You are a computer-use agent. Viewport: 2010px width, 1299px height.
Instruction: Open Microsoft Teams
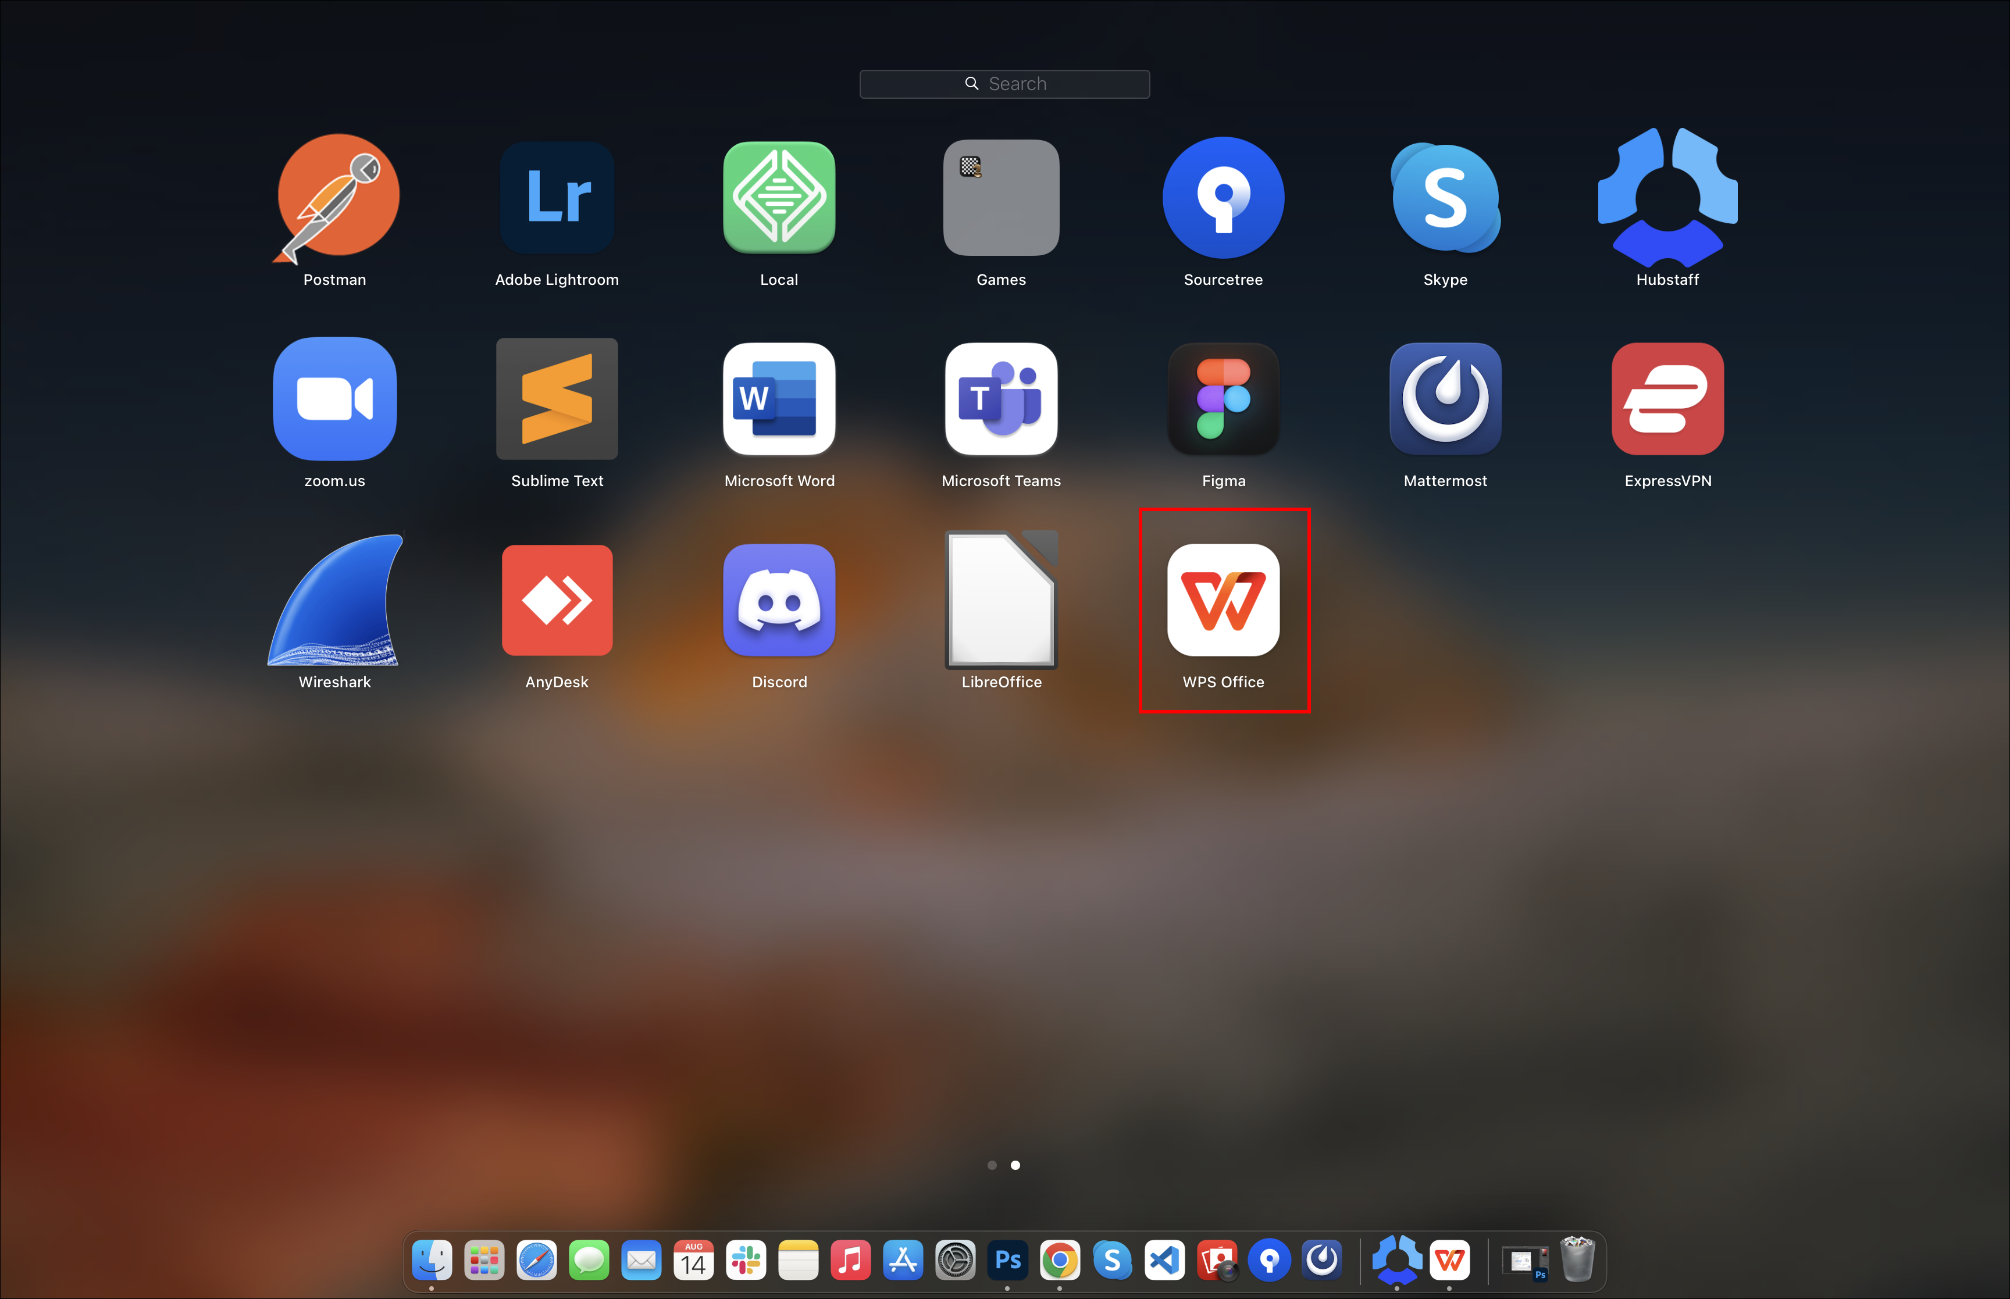pos(1001,399)
